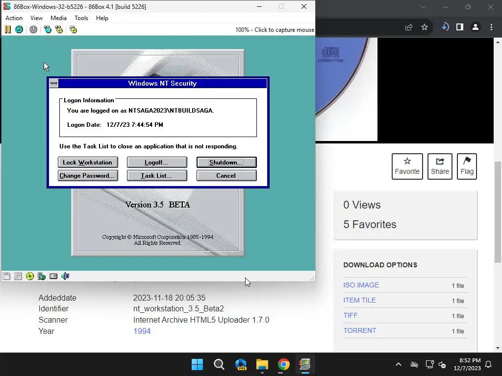Click the browser page scrollbar thumb
The height and width of the screenshot is (376, 502).
point(498,211)
